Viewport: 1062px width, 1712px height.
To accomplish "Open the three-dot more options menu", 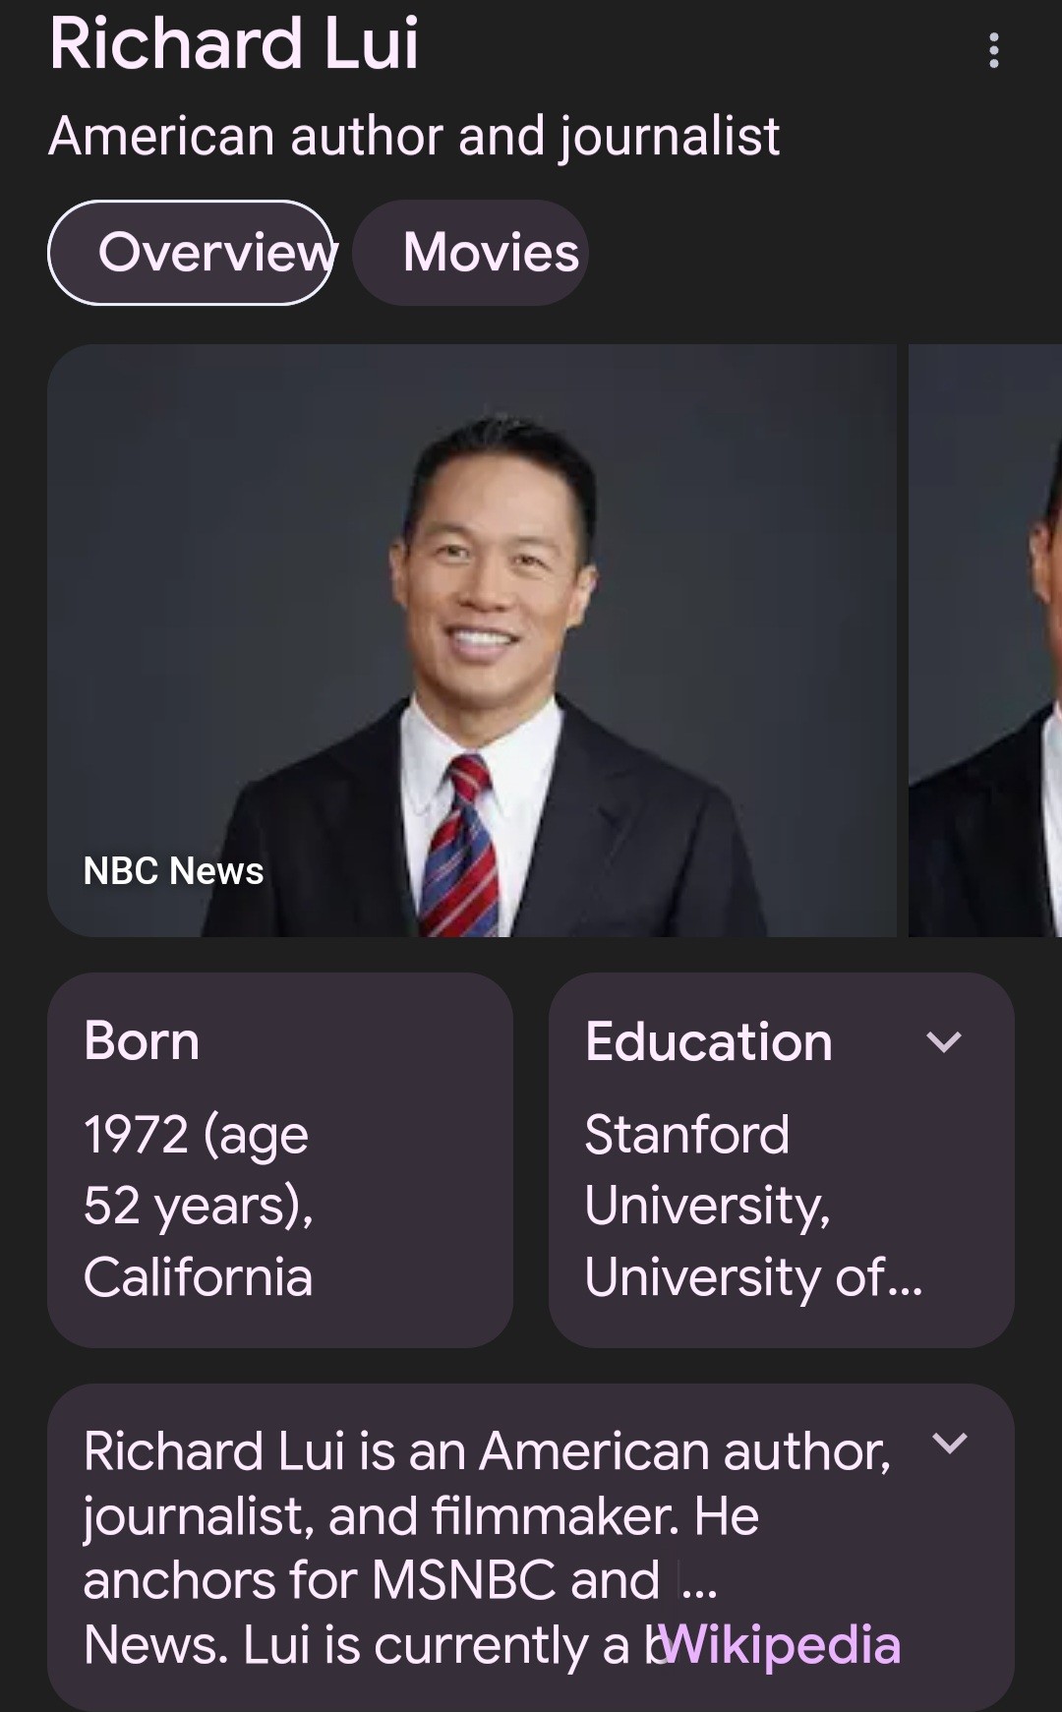I will coord(994,50).
